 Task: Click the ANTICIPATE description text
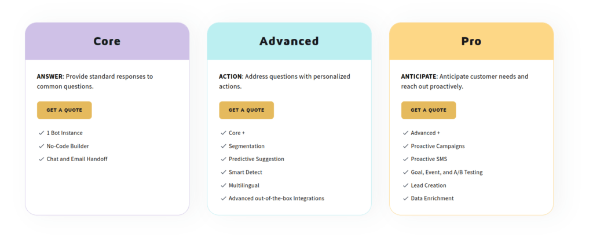pos(465,81)
